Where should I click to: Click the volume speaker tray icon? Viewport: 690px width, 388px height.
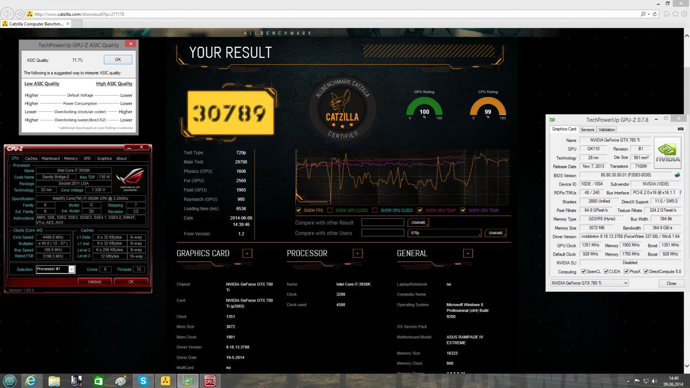[x=654, y=381]
